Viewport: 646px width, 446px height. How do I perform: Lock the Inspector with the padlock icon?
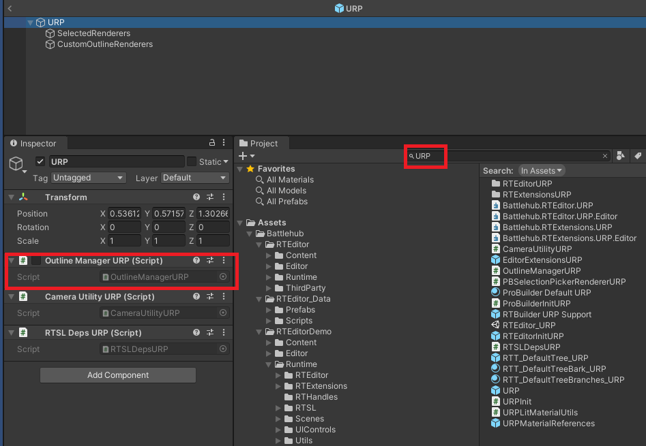(x=211, y=143)
